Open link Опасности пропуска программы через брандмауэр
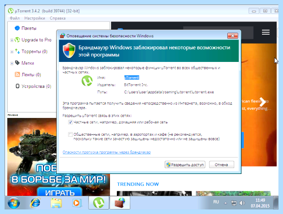Image resolution: width=283 pixels, height=214 pixels. (106, 152)
